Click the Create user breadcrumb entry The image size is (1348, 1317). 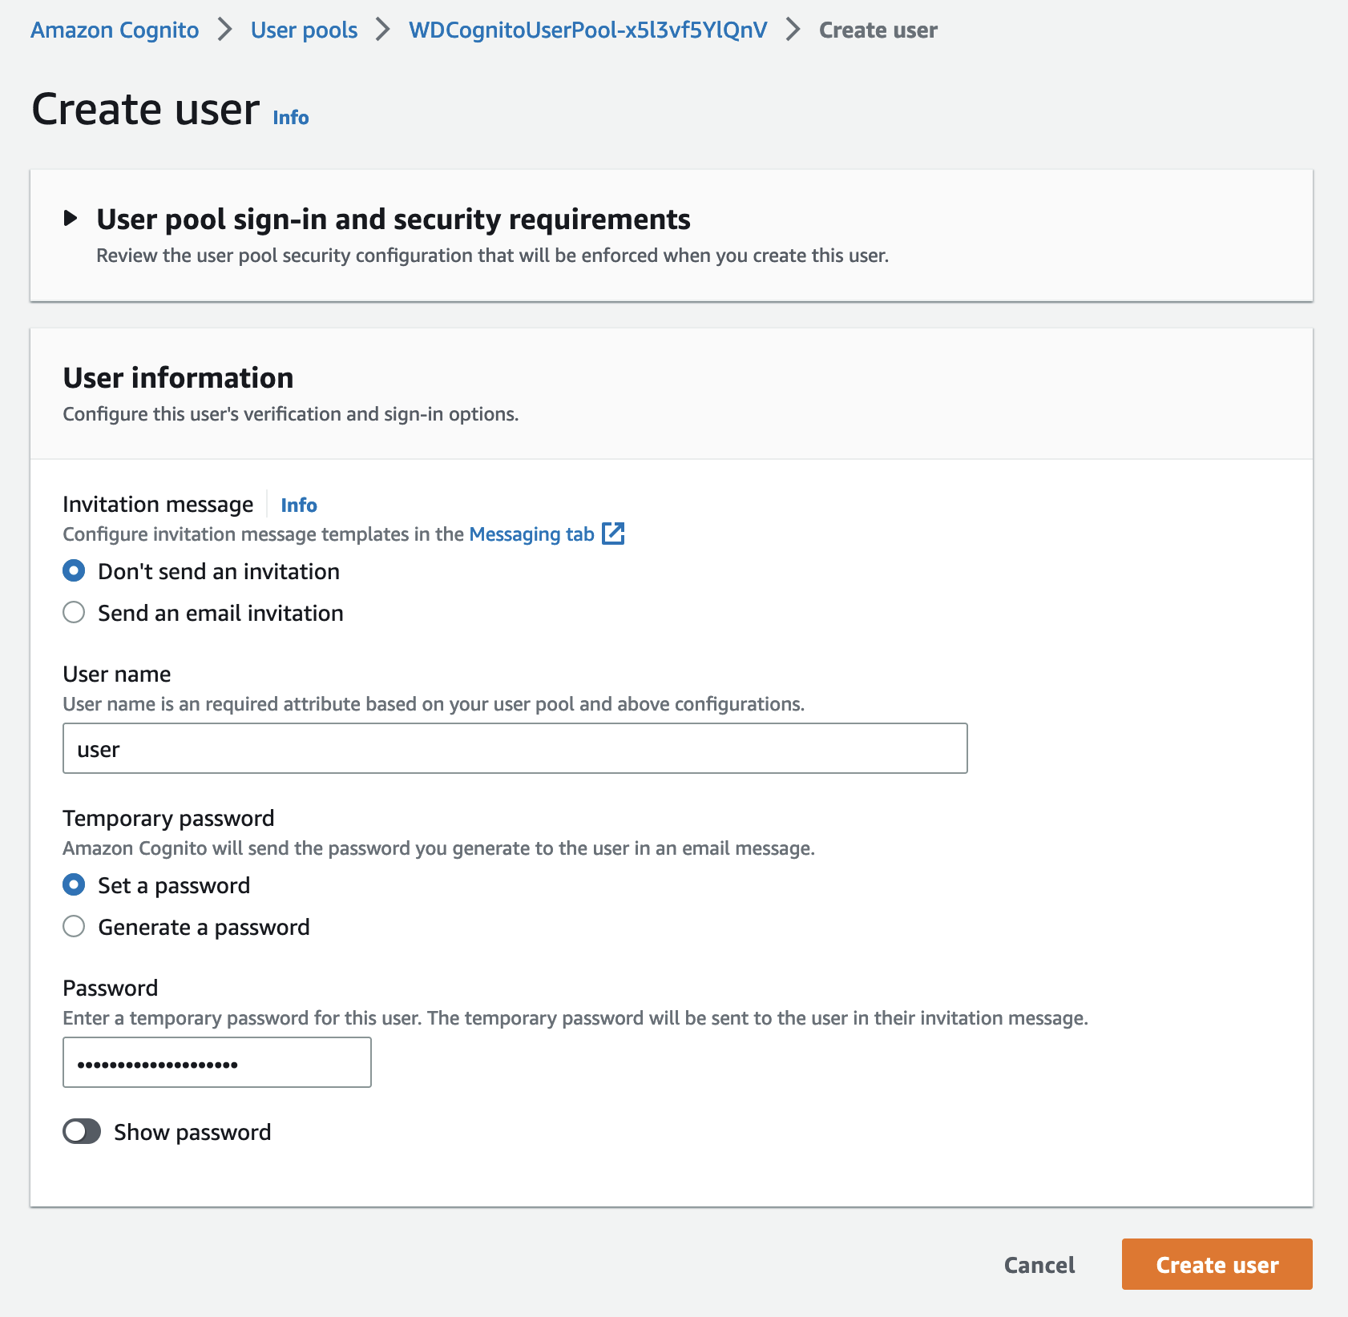878,30
